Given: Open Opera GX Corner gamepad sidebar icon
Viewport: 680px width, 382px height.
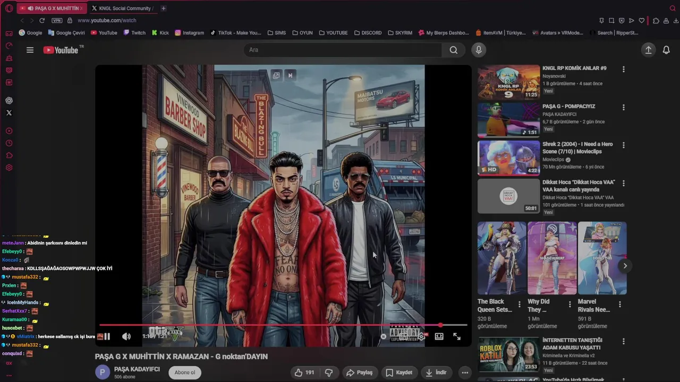Looking at the screenshot, I should [9, 33].
